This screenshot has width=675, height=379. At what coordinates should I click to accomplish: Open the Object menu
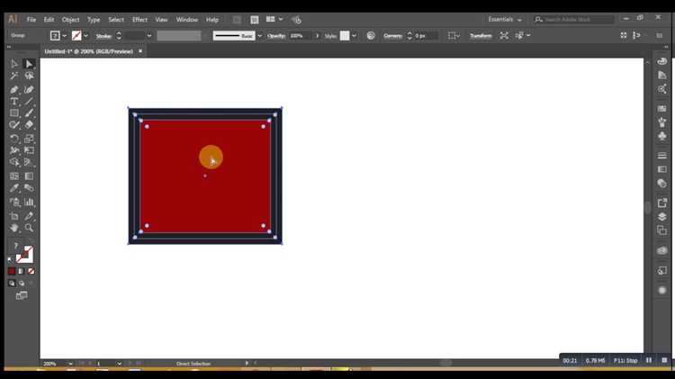point(70,20)
